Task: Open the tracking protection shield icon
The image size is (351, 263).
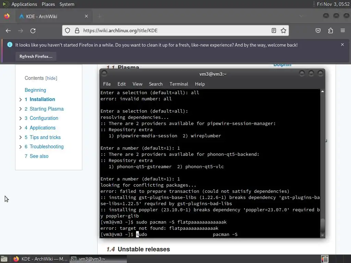Action: pos(68,30)
